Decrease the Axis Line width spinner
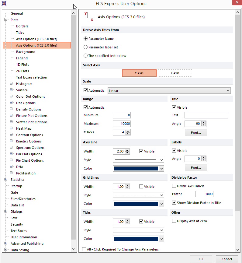Screen dimensions: 242x263 (x=127, y=153)
